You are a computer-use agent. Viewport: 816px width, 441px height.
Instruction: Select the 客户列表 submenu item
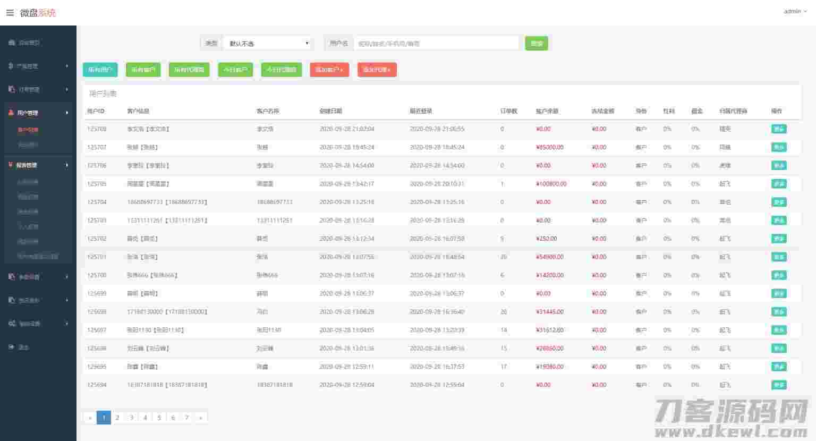[x=28, y=130]
